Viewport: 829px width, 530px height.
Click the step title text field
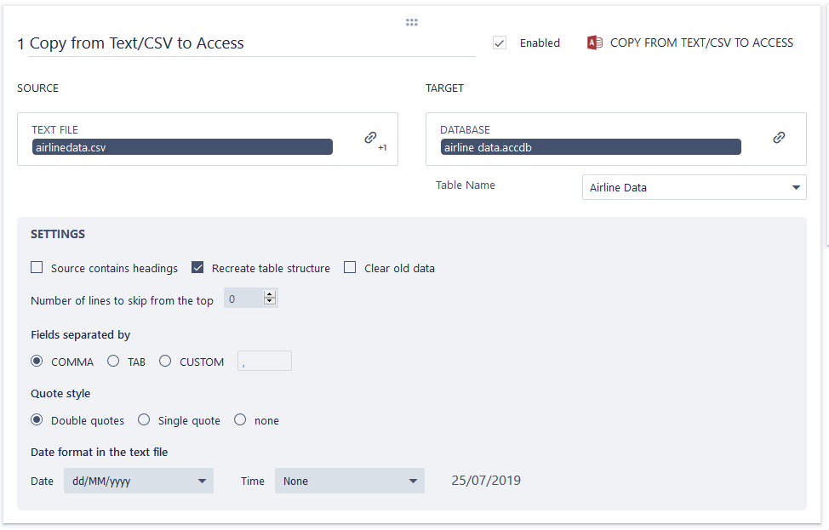(x=245, y=43)
